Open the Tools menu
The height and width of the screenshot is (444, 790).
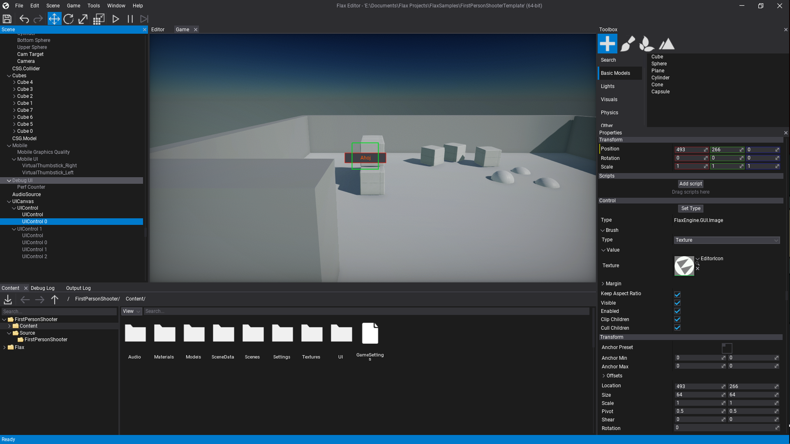pos(93,5)
